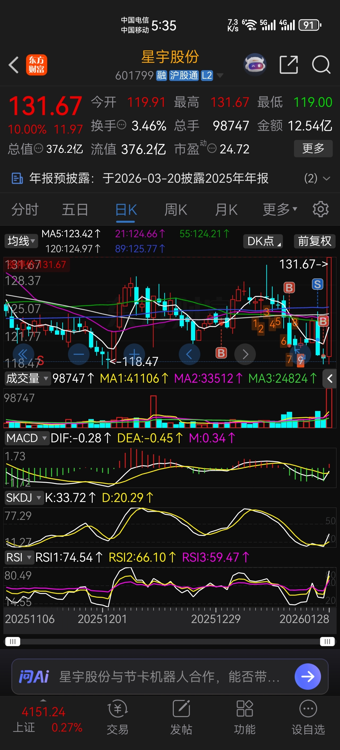Screen dimensions: 340x750
Task: Open 均线 indicator dropdown
Action: point(21,241)
